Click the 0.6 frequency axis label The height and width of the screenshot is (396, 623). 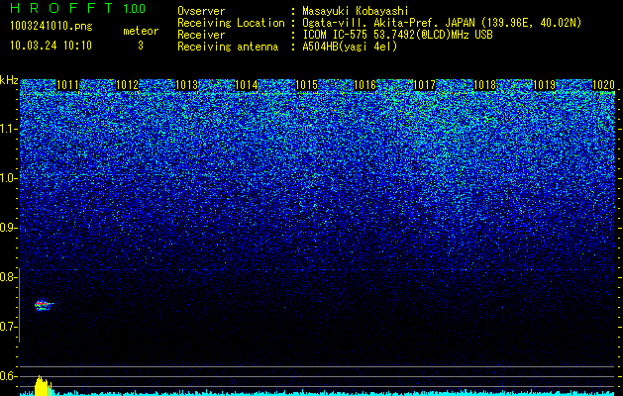[8, 376]
